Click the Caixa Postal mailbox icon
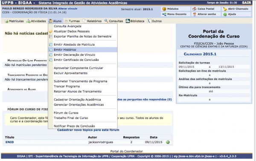Image resolution: width=256 pixels, height=161 pixels. coord(194,9)
